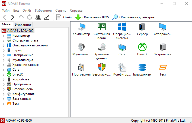Expand the Хранение данных tree node

click(x=4, y=65)
